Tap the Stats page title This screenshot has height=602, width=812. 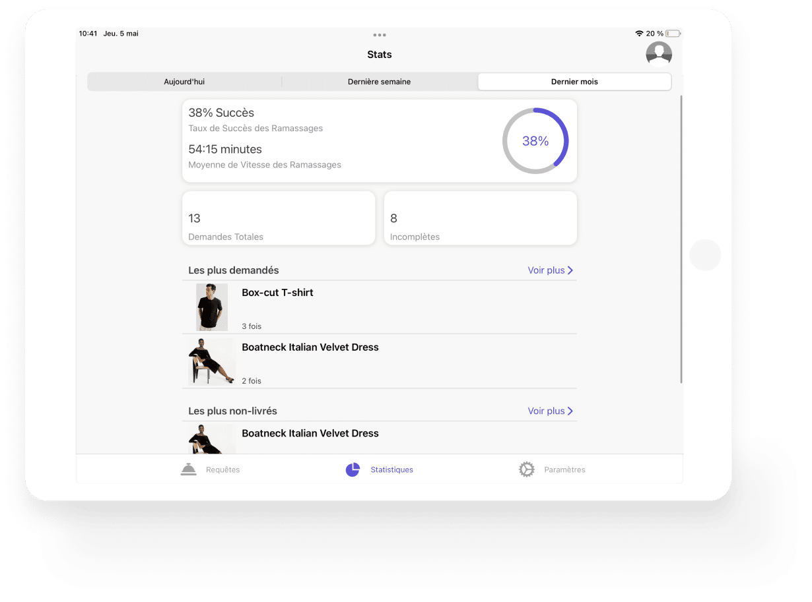pos(380,55)
